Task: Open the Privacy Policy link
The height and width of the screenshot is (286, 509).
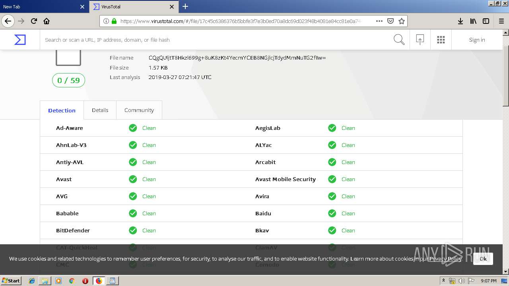Action: (445, 259)
